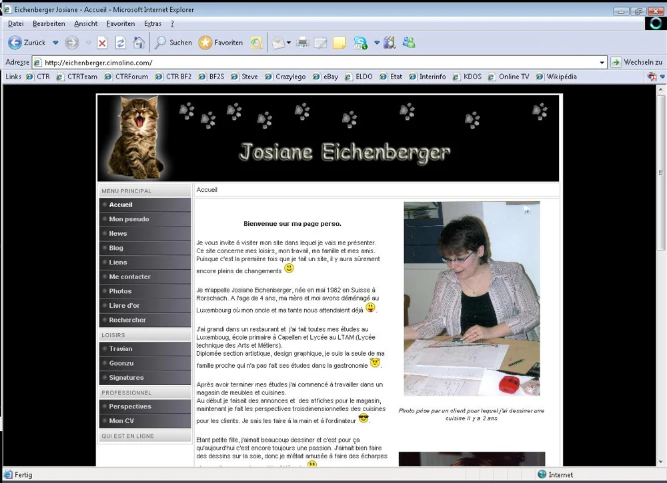This screenshot has height=483, width=667.
Task: Open CTRForum favorite link
Action: point(126,77)
